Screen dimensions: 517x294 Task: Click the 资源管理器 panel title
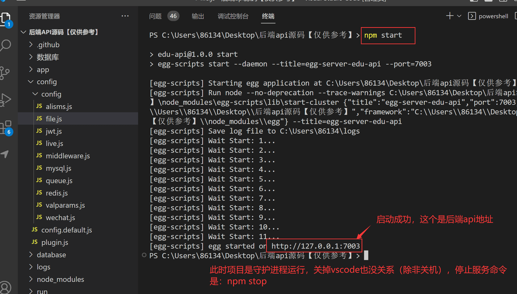pos(44,16)
